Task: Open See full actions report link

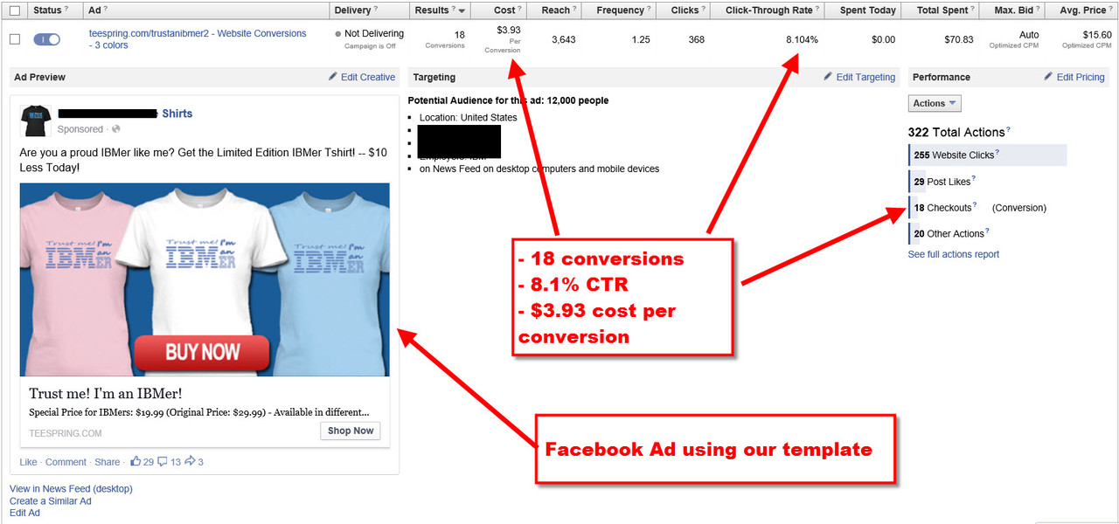Action: pyautogui.click(x=954, y=254)
